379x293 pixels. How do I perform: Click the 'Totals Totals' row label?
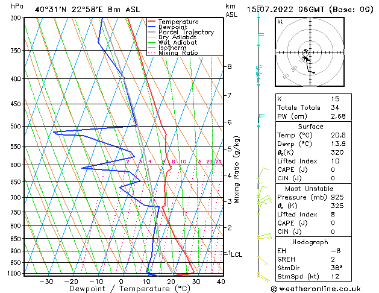[299, 107]
